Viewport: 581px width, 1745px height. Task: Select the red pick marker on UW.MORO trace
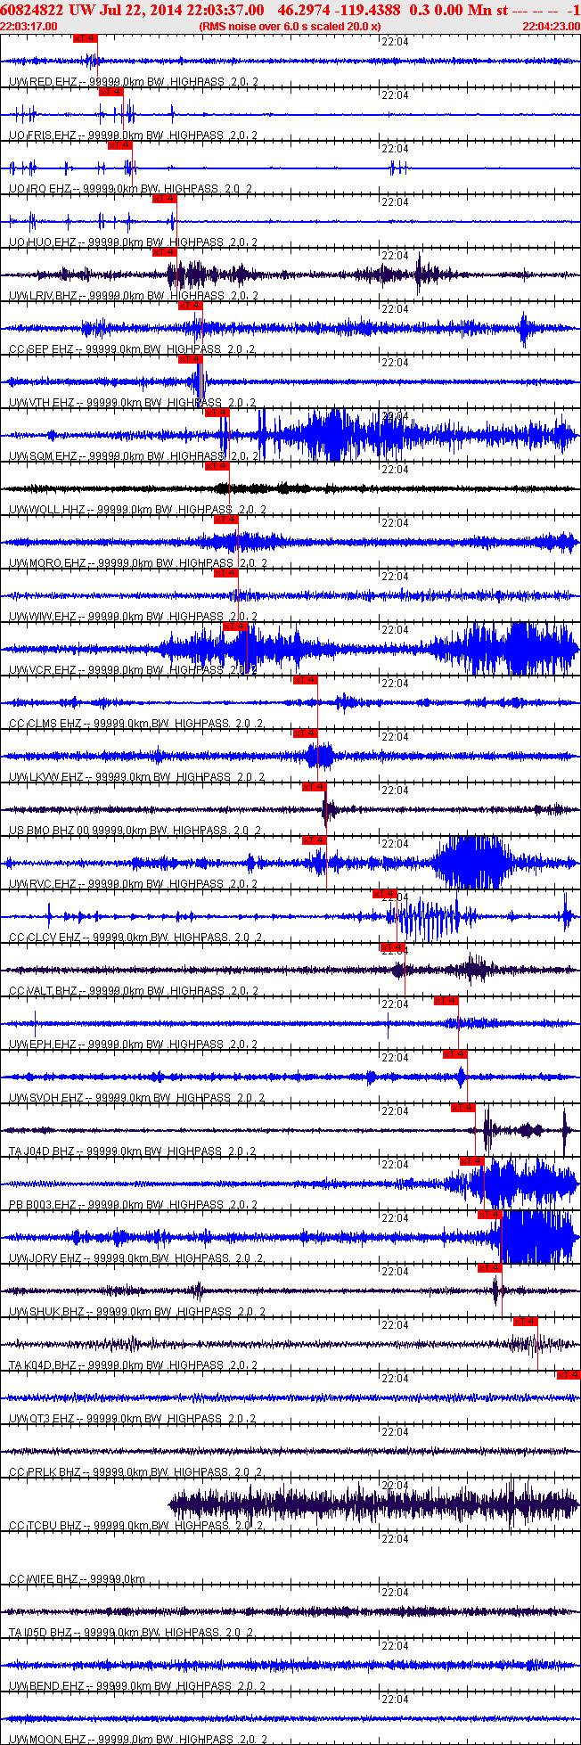tap(225, 520)
